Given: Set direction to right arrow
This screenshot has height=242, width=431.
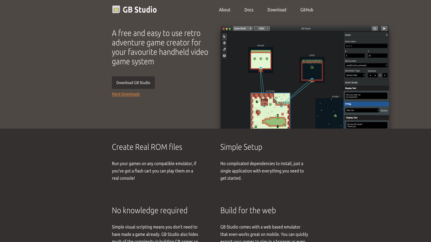Looking at the screenshot, I should pyautogui.click(x=385, y=75).
